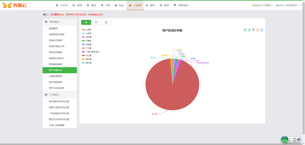Open 成团人数实时对比图
Screen dimensions: 305x145
(59, 107)
